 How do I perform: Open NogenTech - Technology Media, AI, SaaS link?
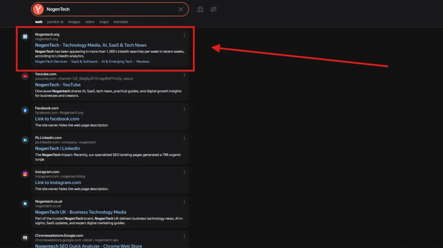(x=91, y=45)
